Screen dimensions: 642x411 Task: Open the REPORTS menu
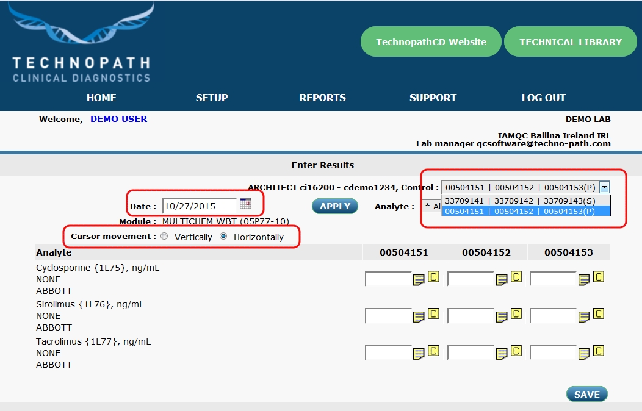pyautogui.click(x=322, y=98)
